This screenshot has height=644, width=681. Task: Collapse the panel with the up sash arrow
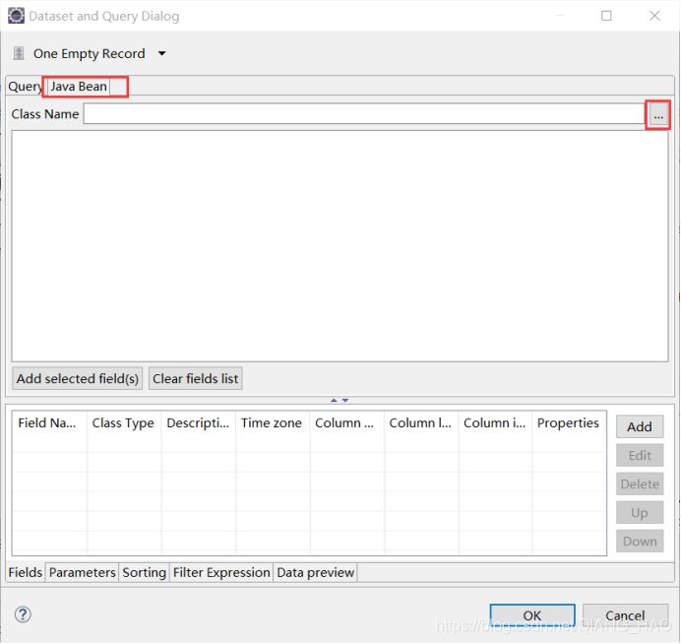[334, 400]
